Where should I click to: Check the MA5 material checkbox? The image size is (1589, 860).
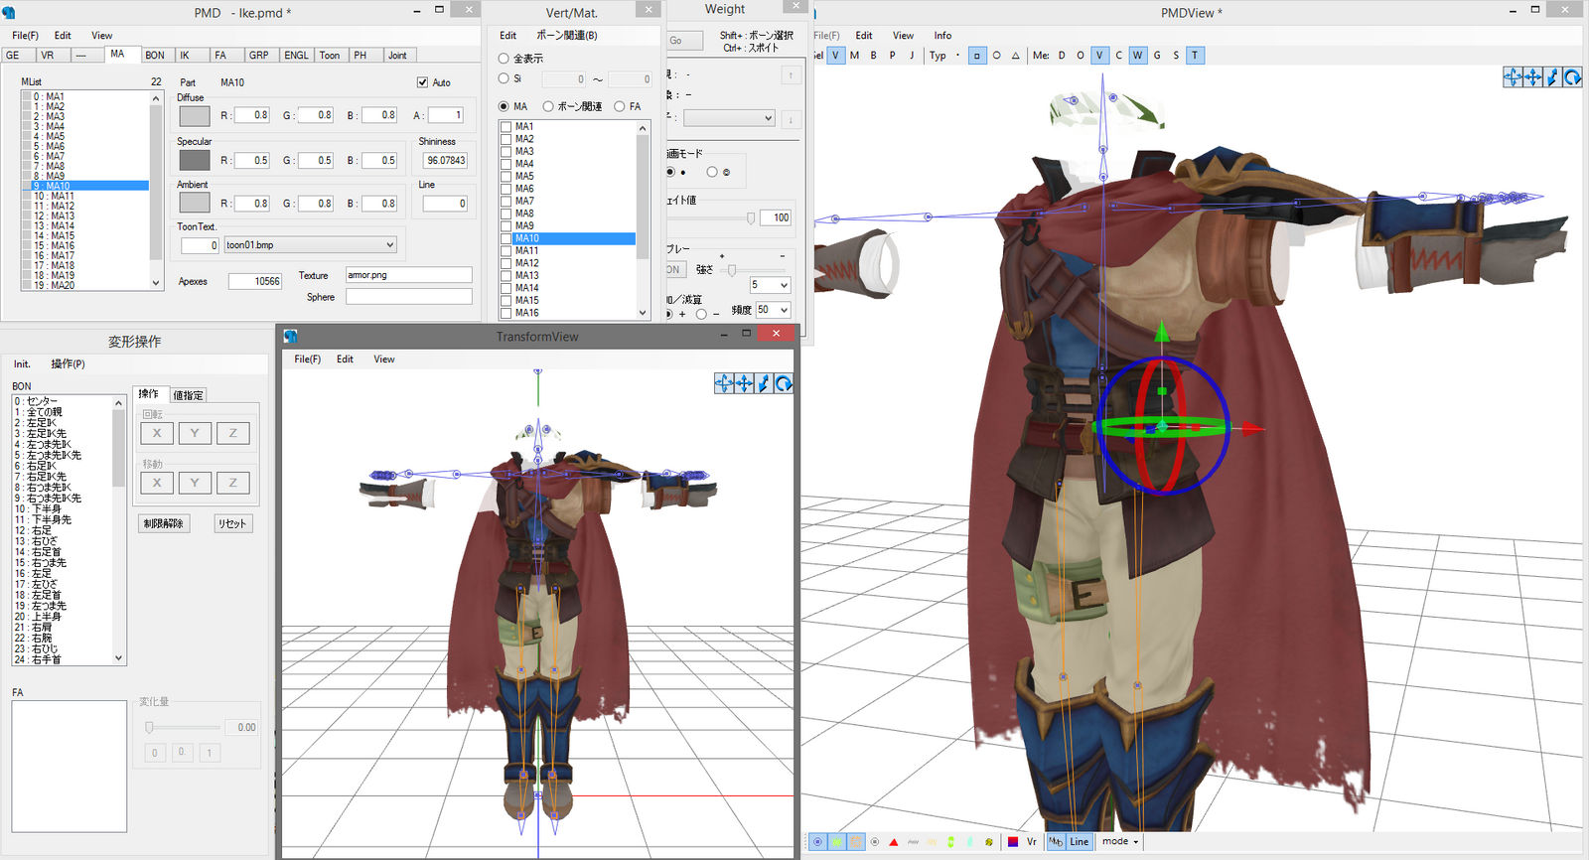[506, 176]
